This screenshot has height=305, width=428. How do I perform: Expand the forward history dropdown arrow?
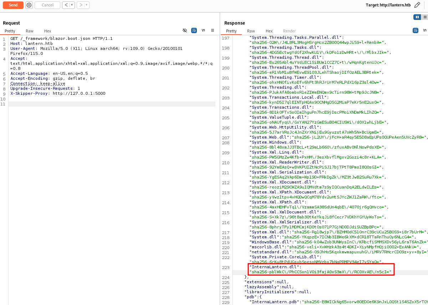pos(86,5)
